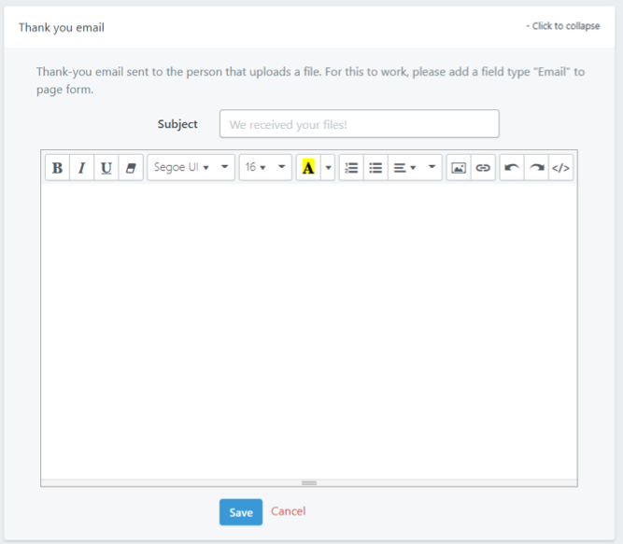
Task: Save the thank you email
Action: click(241, 512)
